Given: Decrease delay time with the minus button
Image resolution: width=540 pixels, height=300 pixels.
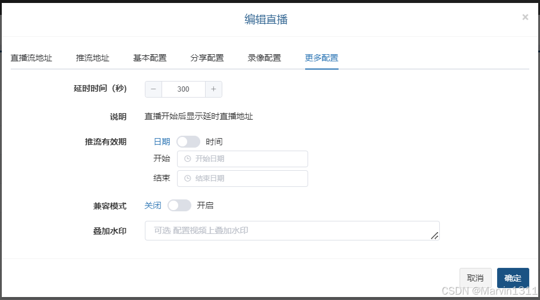Looking at the screenshot, I should coord(154,89).
